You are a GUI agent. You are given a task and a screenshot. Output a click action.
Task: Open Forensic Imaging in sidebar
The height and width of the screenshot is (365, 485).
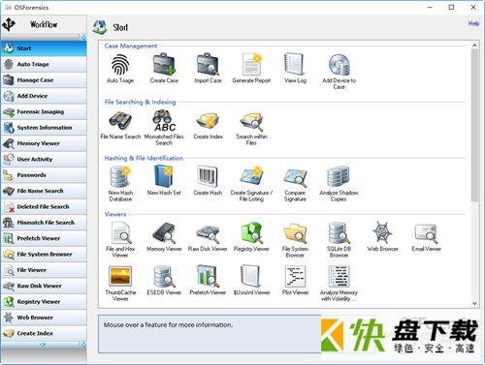[x=44, y=111]
